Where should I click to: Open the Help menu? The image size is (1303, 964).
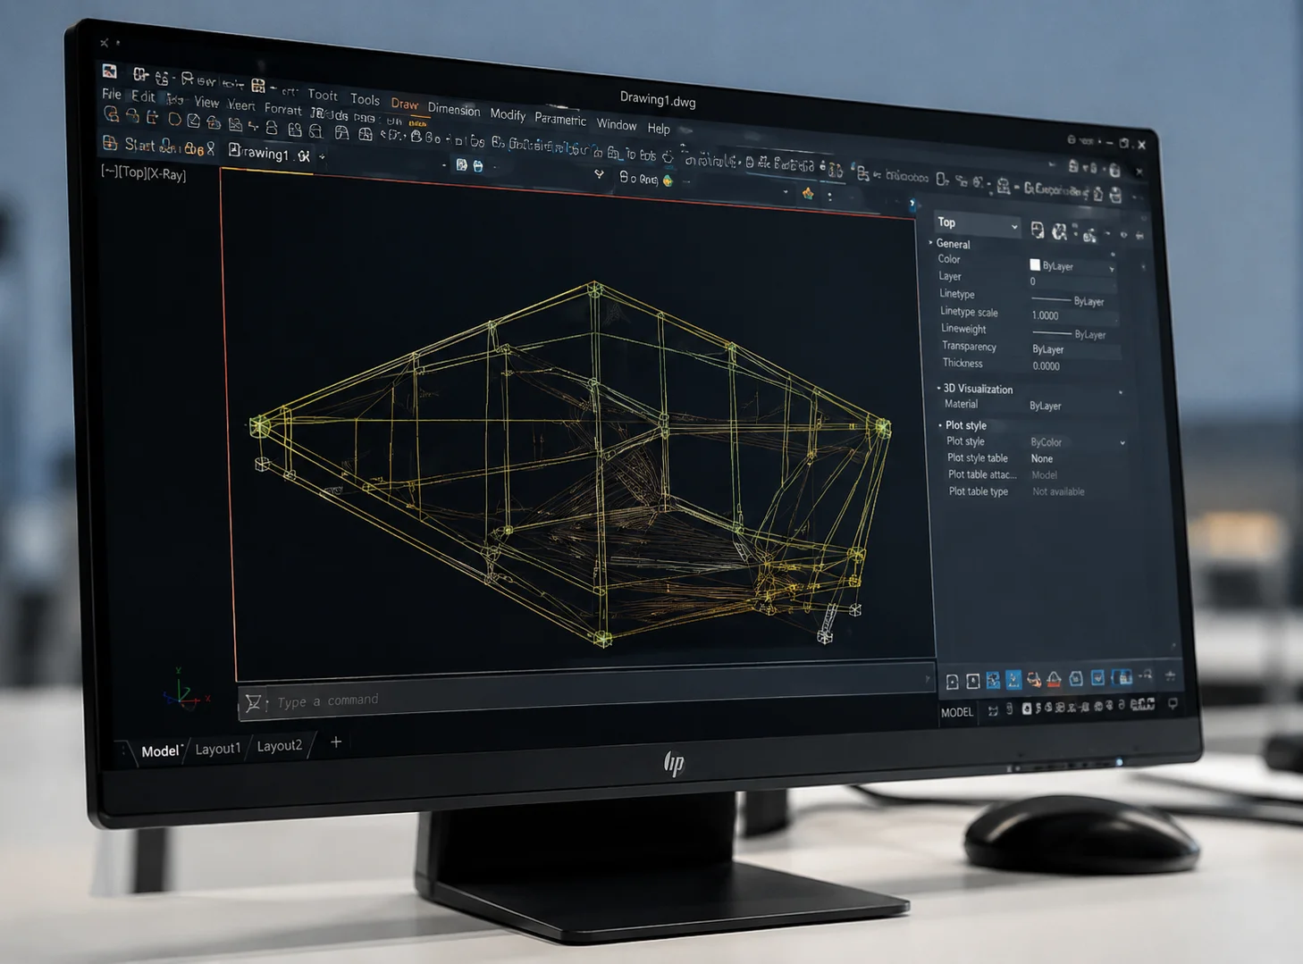[x=659, y=129]
